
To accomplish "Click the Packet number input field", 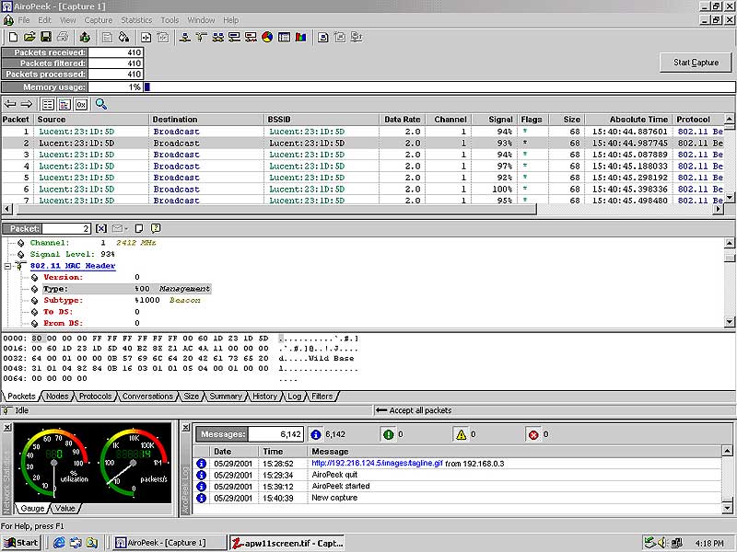I will pos(66,228).
